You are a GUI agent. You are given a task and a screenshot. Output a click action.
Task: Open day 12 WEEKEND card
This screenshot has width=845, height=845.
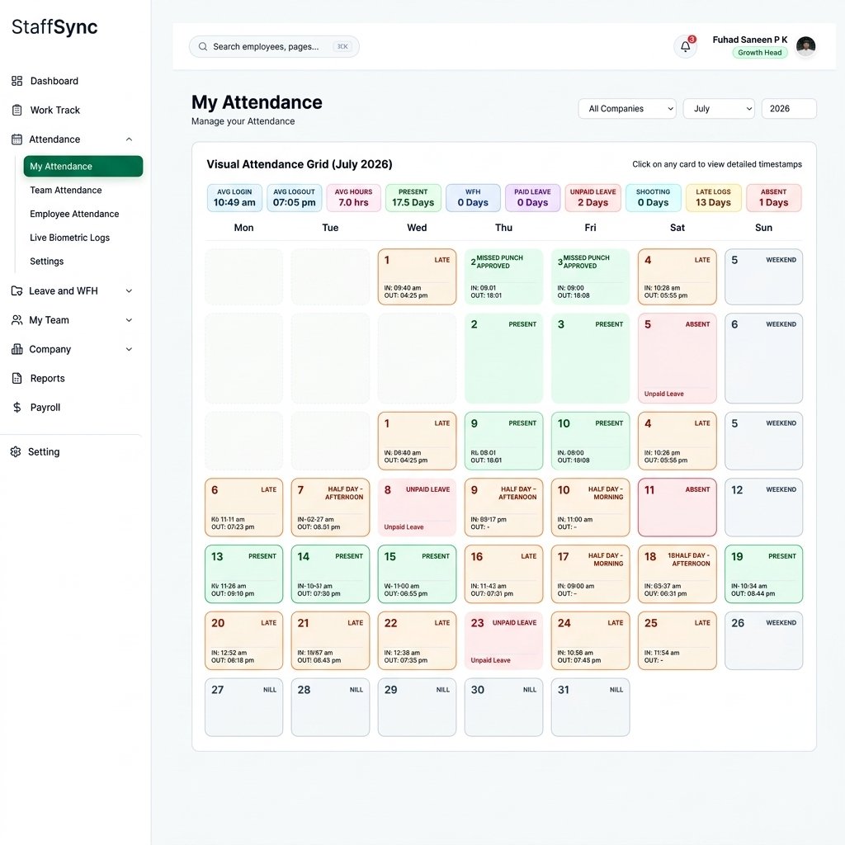[763, 507]
